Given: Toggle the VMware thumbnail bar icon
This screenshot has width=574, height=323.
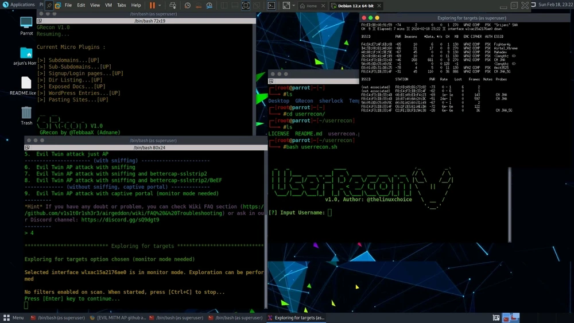Looking at the screenshot, I should point(235,6).
